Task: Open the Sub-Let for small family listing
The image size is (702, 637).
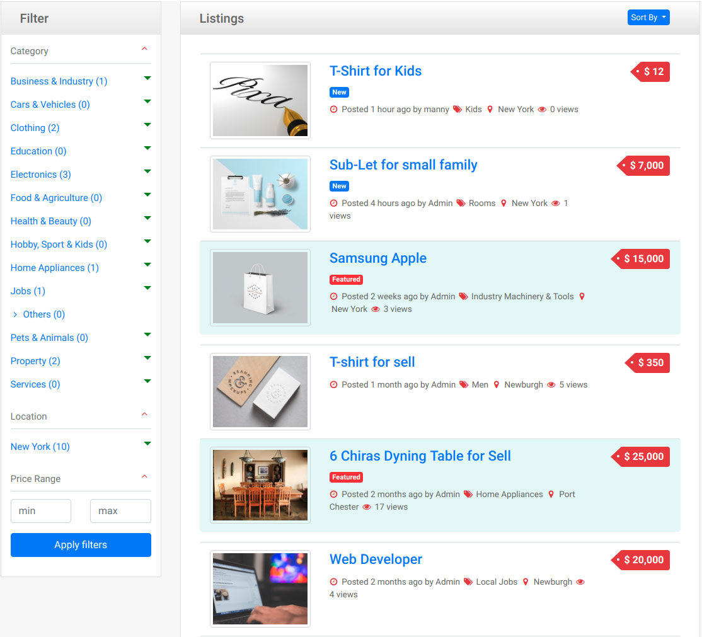Action: [x=403, y=164]
